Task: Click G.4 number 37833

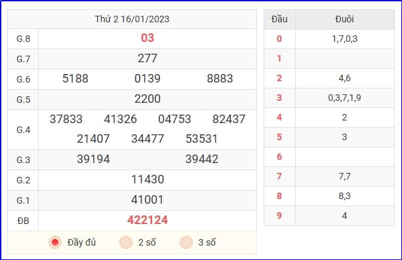Action: point(66,119)
